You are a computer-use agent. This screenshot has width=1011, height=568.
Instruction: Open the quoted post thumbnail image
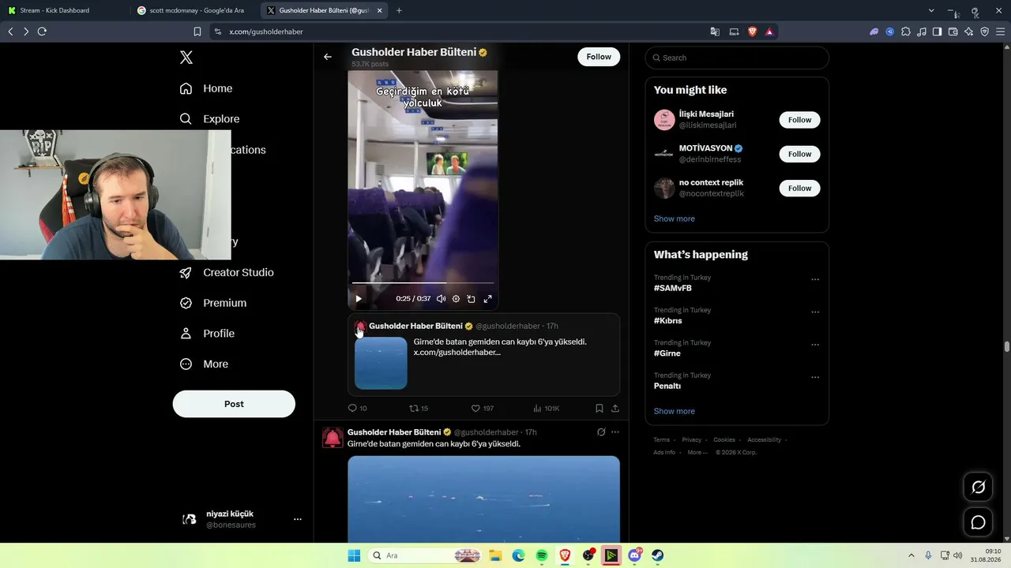[x=381, y=363]
